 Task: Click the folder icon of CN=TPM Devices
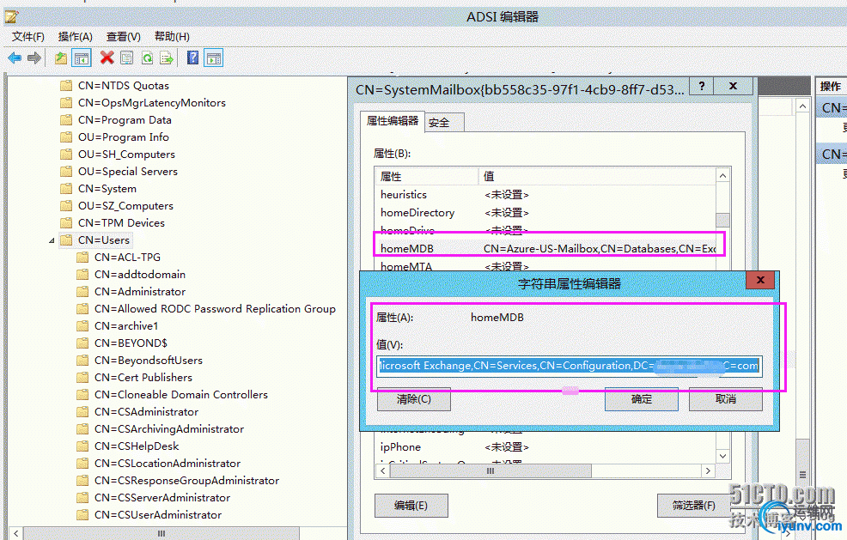tap(66, 222)
